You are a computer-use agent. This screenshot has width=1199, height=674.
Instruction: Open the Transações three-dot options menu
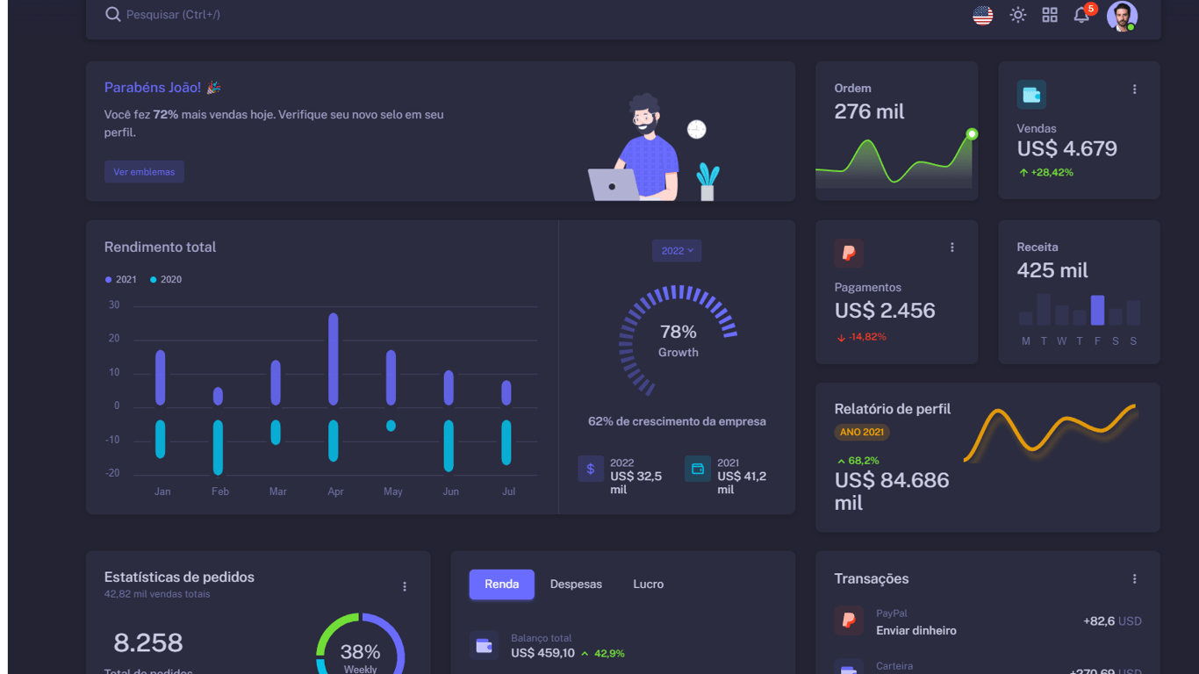[1134, 579]
